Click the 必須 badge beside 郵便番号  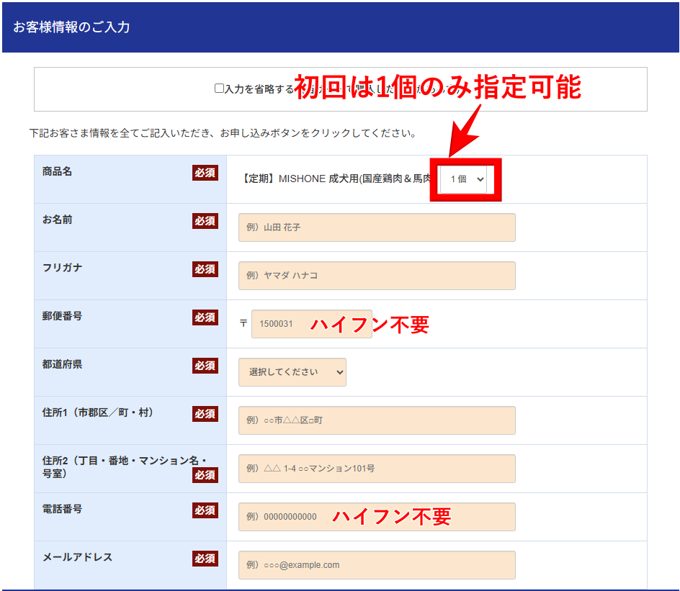click(x=205, y=317)
